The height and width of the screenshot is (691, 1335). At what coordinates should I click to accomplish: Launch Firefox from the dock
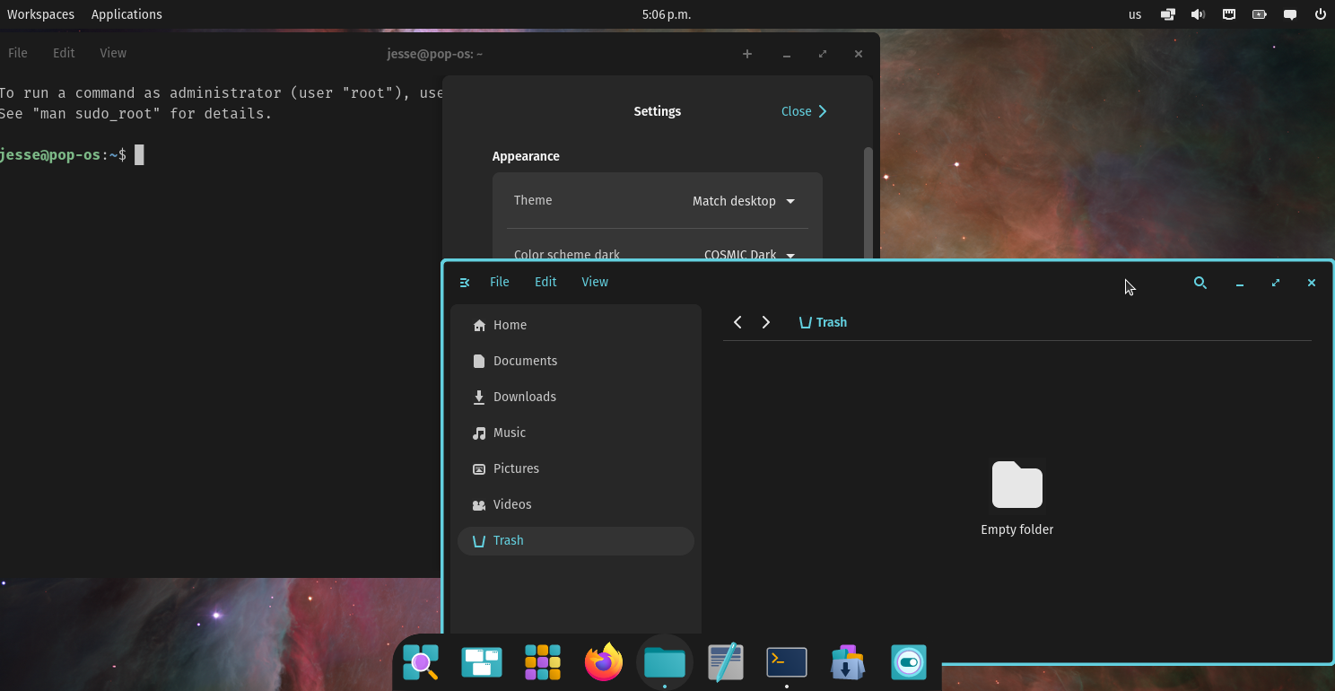click(604, 662)
